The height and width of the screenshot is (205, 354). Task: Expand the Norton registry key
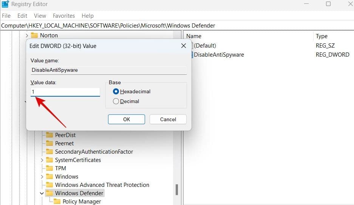(x=27, y=35)
